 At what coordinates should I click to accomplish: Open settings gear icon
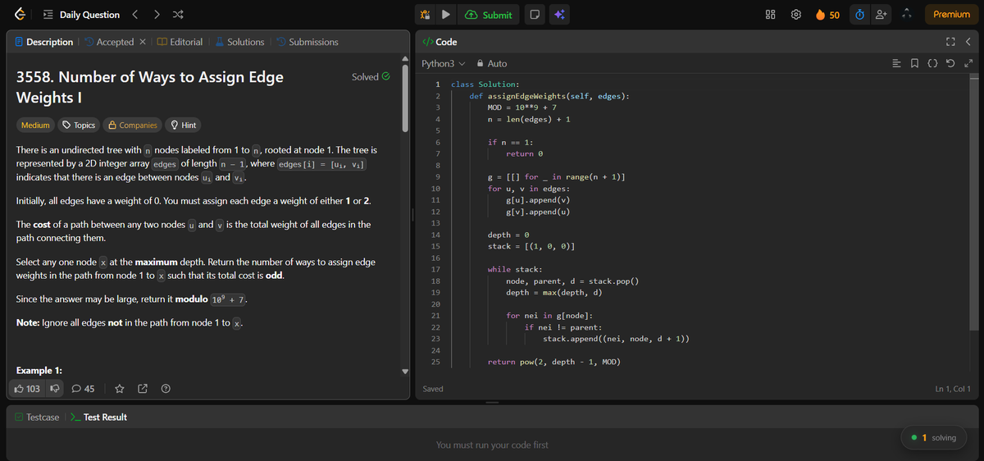click(x=795, y=15)
